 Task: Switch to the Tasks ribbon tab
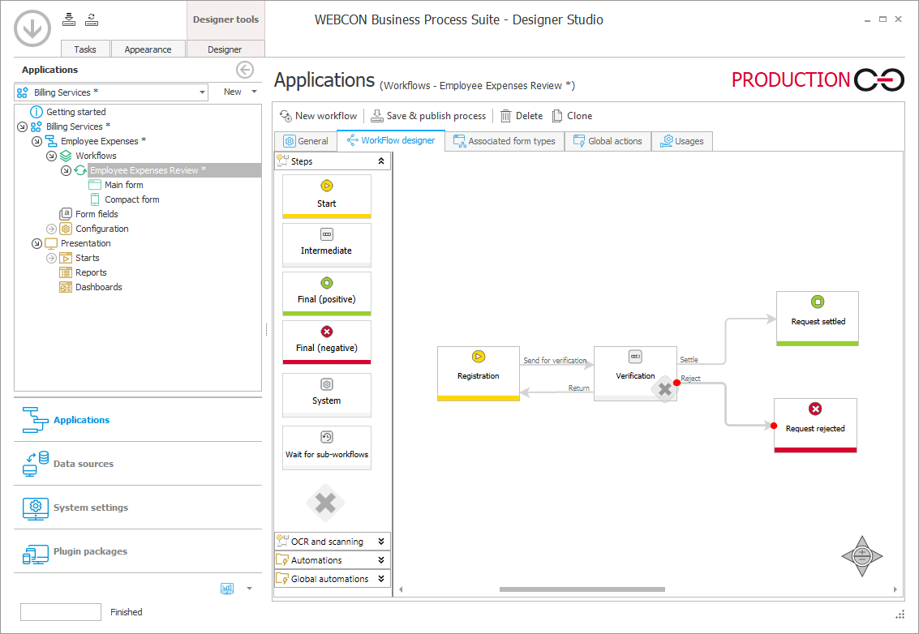(85, 49)
